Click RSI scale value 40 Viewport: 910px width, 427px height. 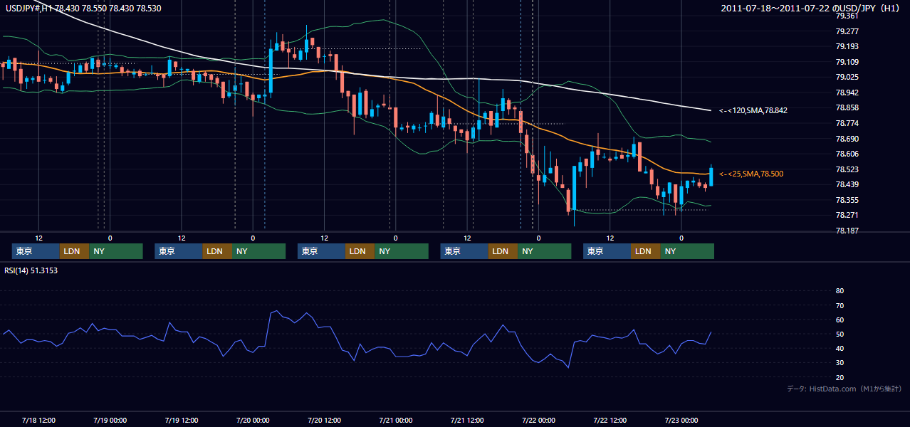click(x=840, y=348)
